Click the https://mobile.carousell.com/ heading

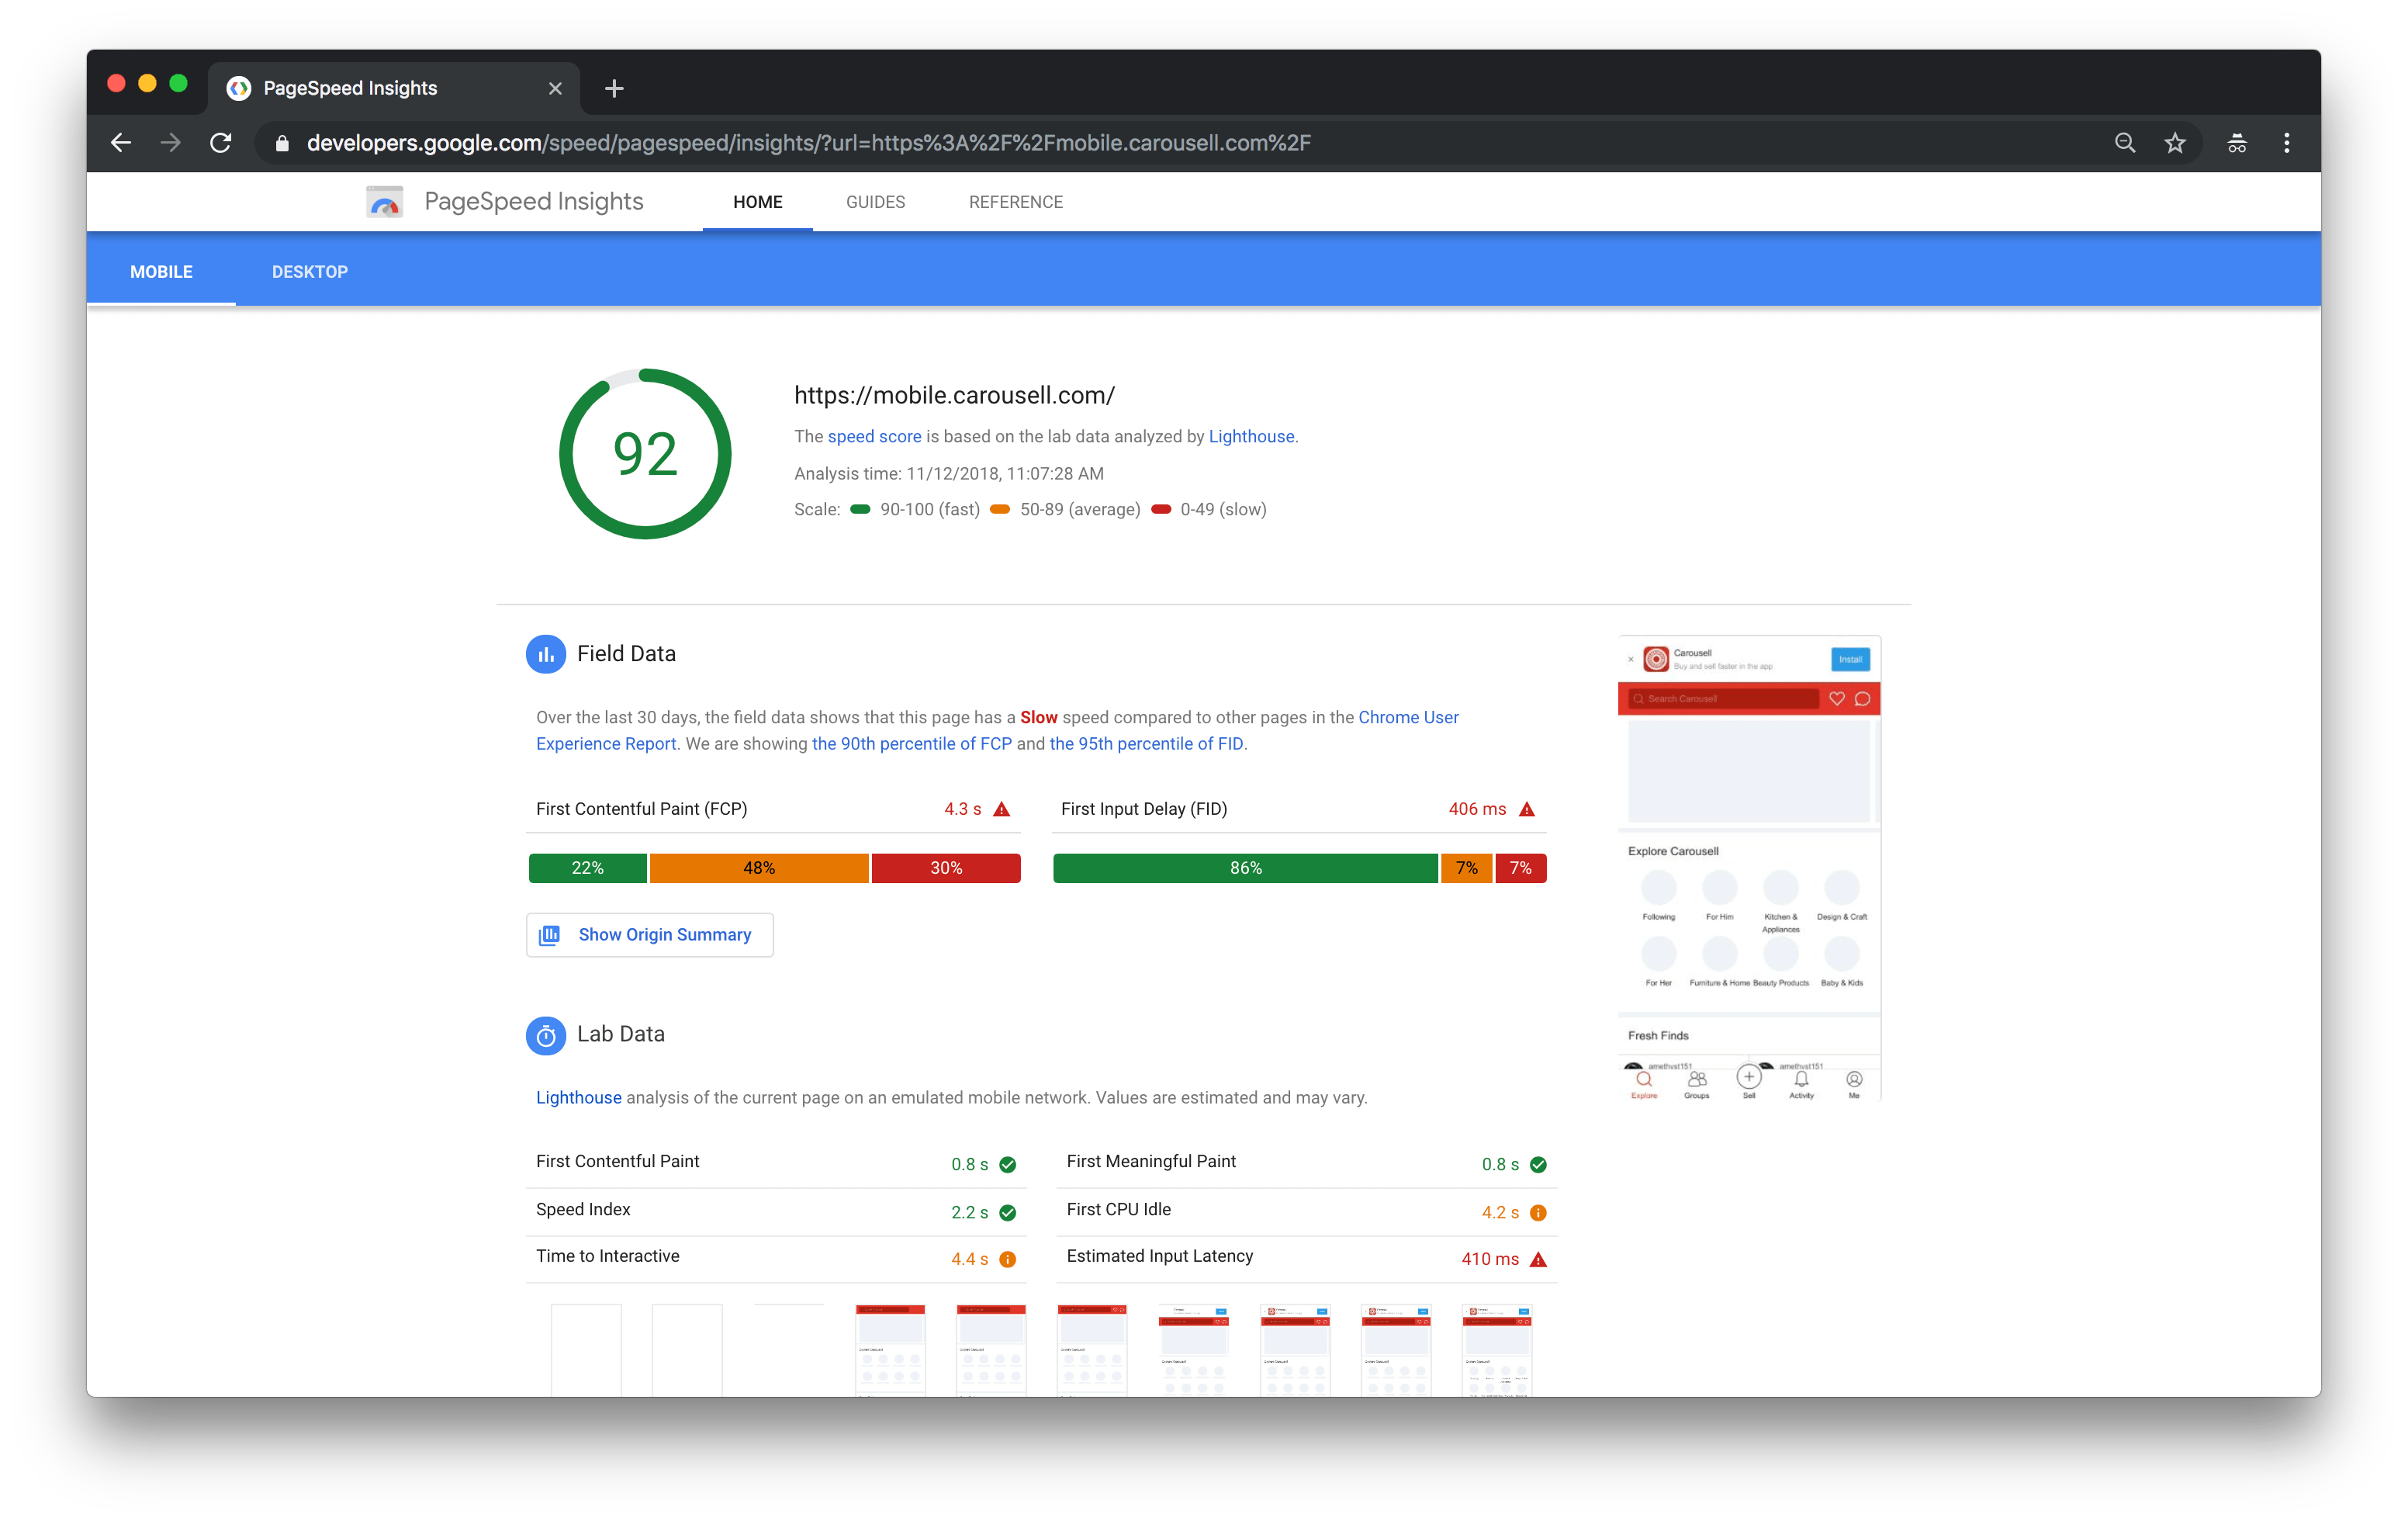(954, 395)
